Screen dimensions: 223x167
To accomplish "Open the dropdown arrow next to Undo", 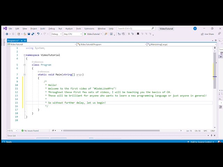I will point(41,34).
